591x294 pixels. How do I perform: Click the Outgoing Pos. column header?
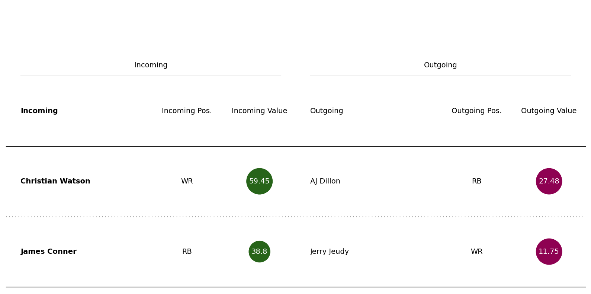476,111
